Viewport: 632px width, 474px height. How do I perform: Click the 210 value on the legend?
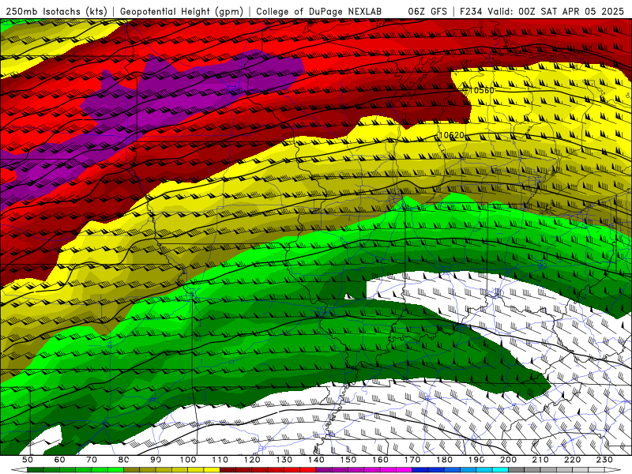[x=540, y=460]
